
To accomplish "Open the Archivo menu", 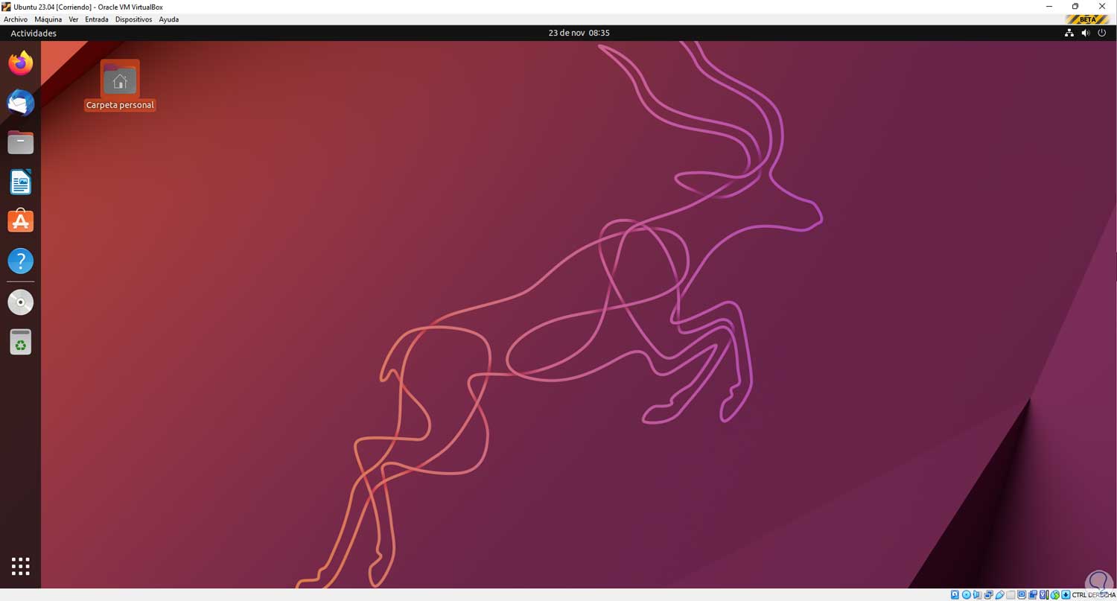I will click(16, 19).
